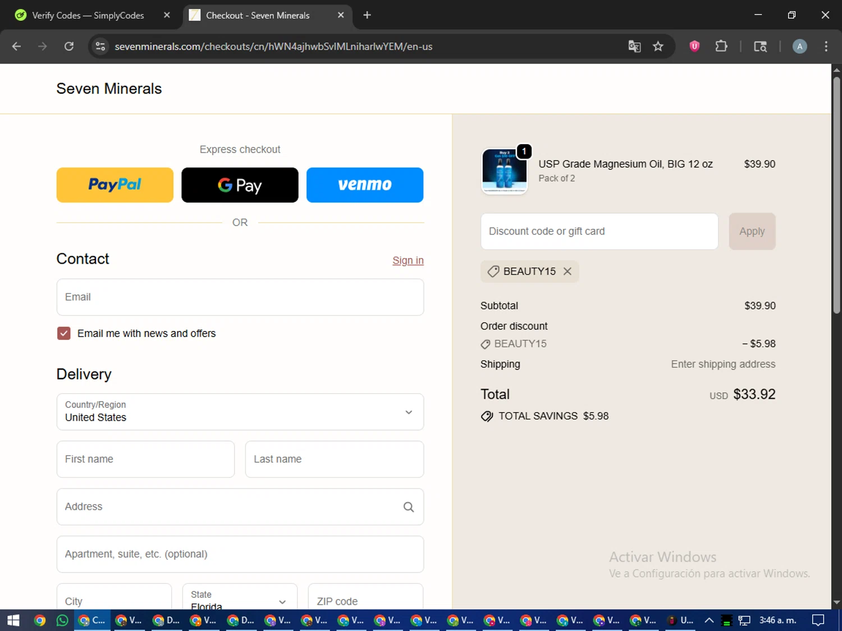Remove the BEAUTY15 discount code with X
Image resolution: width=842 pixels, height=631 pixels.
[x=568, y=271]
